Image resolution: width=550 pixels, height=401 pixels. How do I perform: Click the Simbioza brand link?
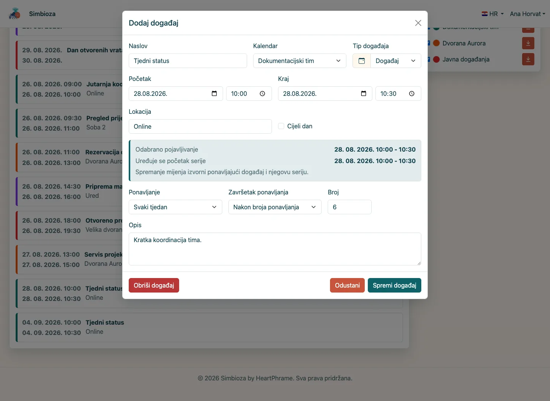42,14
